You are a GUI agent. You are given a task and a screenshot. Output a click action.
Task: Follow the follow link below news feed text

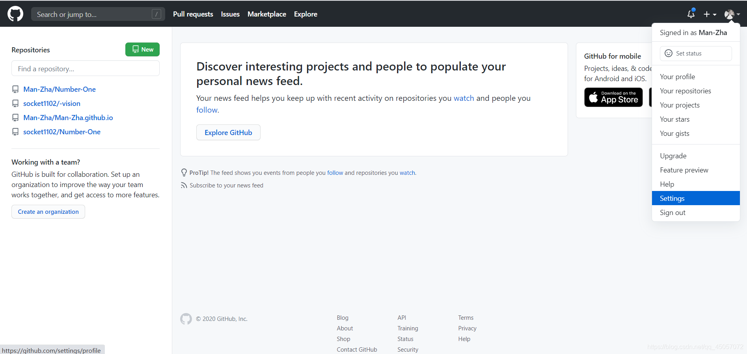point(207,110)
